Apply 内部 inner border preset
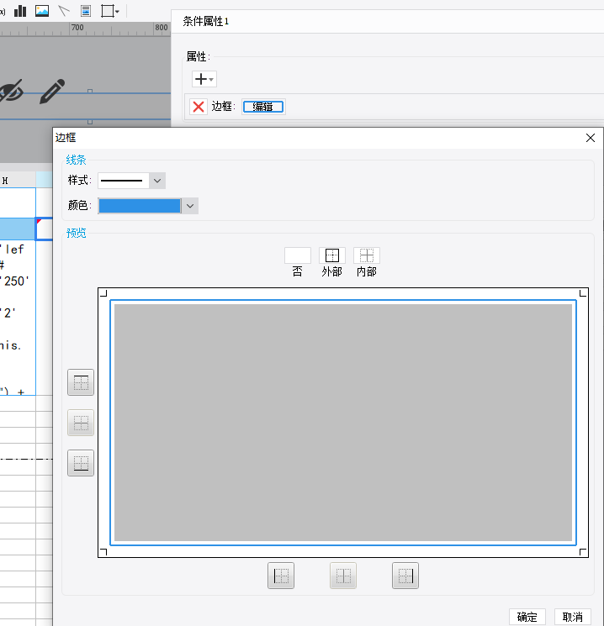This screenshot has height=626, width=604. tap(367, 255)
